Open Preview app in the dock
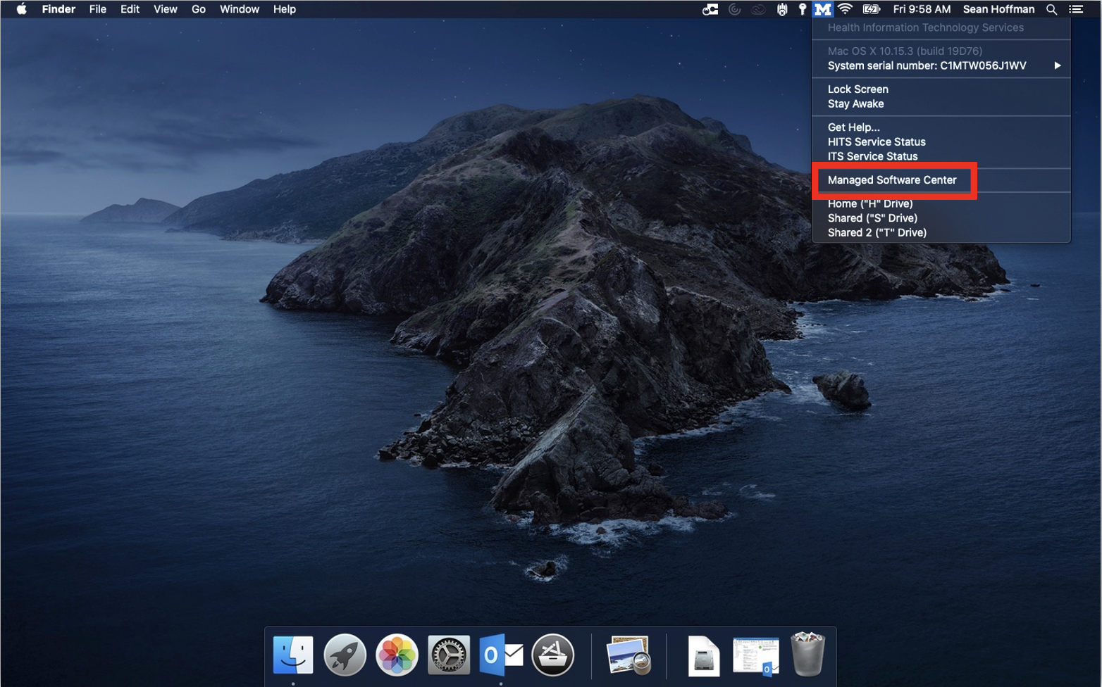 click(x=627, y=655)
